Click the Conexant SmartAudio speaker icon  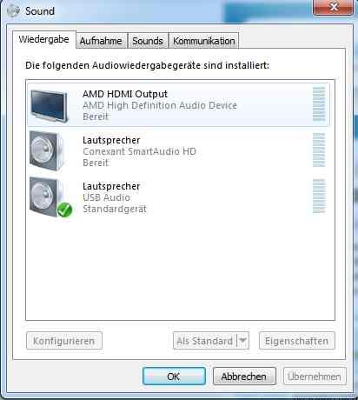click(47, 150)
